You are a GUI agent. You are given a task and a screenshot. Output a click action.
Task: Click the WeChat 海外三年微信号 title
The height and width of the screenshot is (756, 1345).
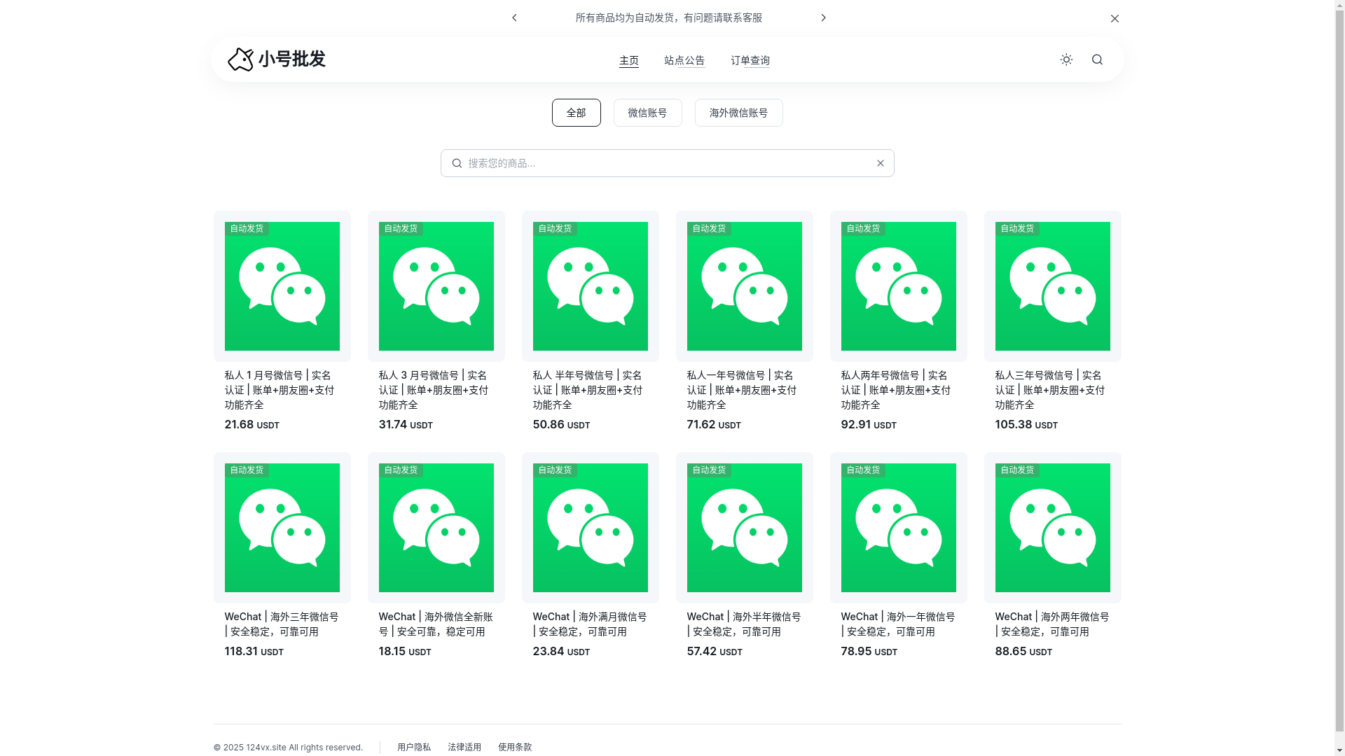point(282,624)
